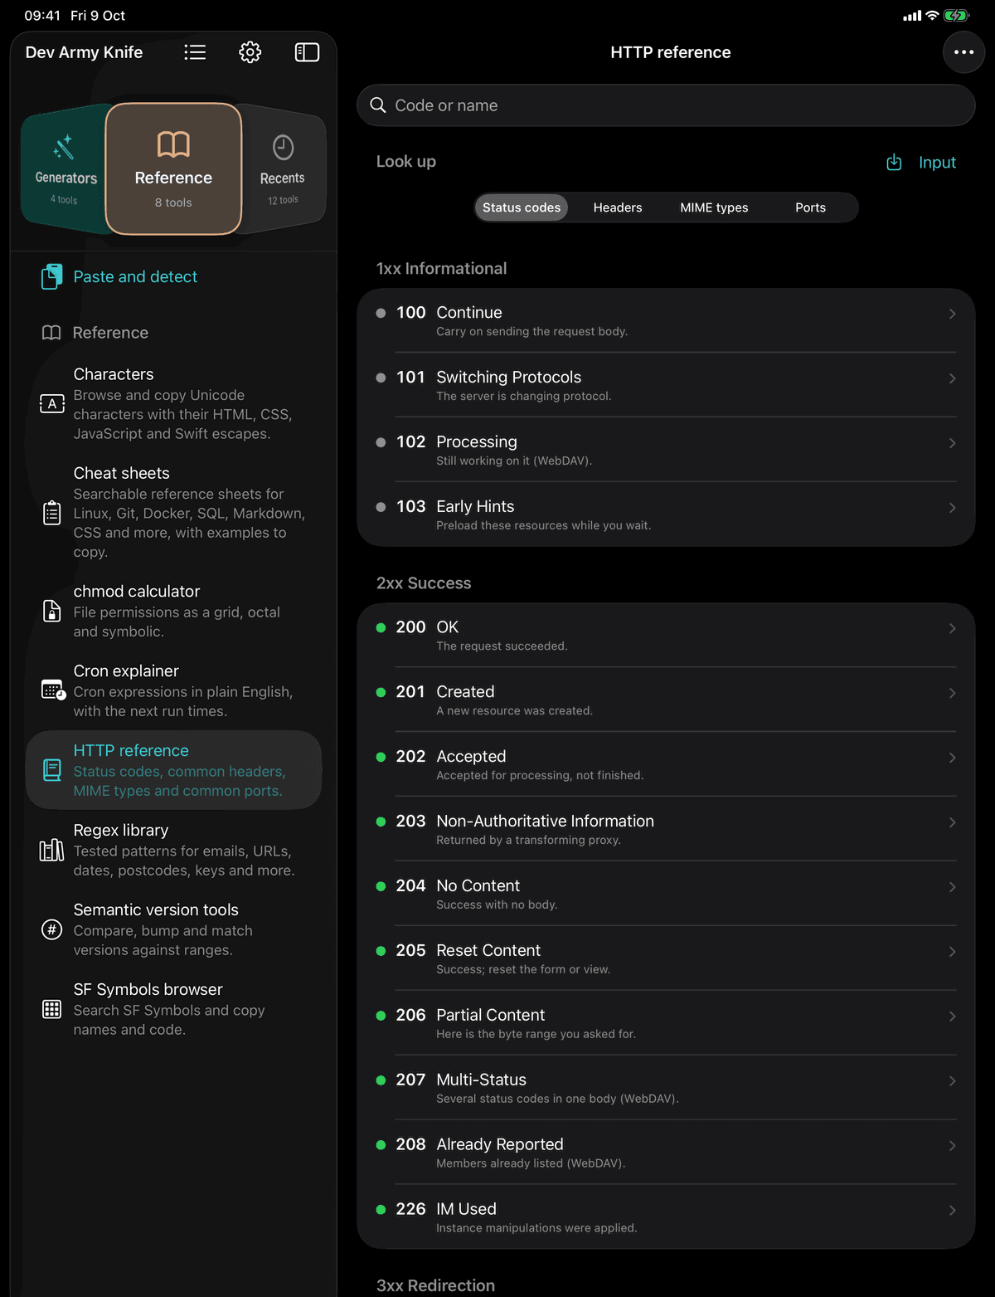This screenshot has width=995, height=1297.
Task: Select the 205 Reset Content row
Action: point(666,958)
